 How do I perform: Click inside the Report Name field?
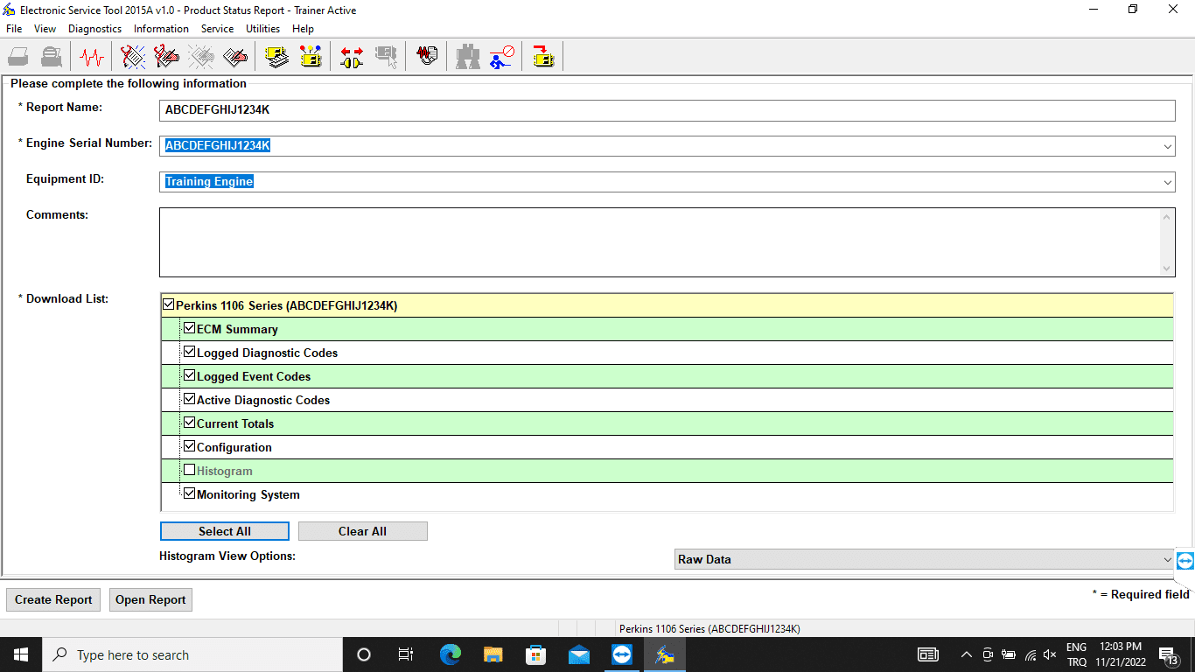pyautogui.click(x=667, y=110)
